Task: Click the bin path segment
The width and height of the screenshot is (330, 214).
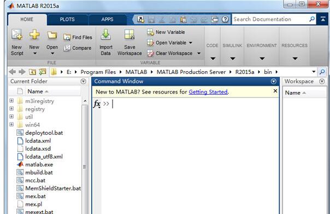Action: click(268, 72)
